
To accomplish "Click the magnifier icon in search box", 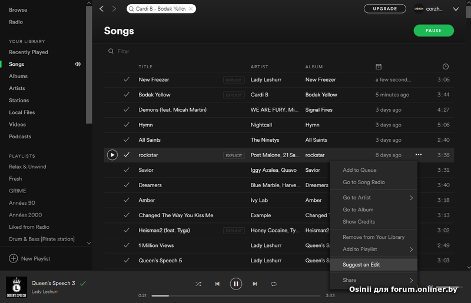I will (x=131, y=9).
